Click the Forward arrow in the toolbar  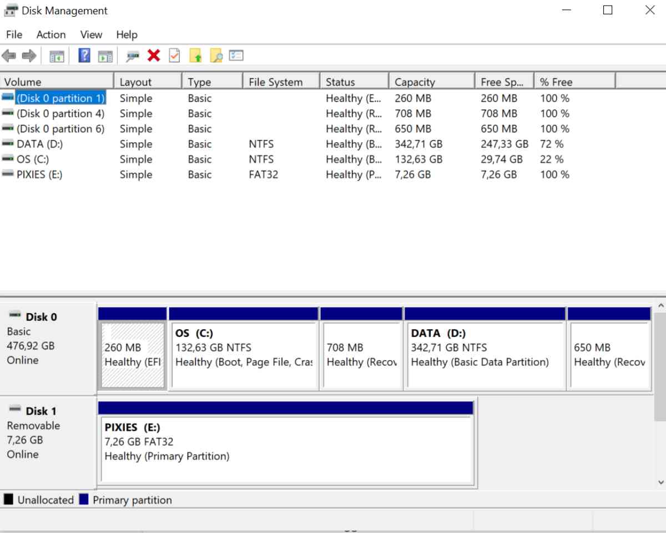click(x=29, y=56)
